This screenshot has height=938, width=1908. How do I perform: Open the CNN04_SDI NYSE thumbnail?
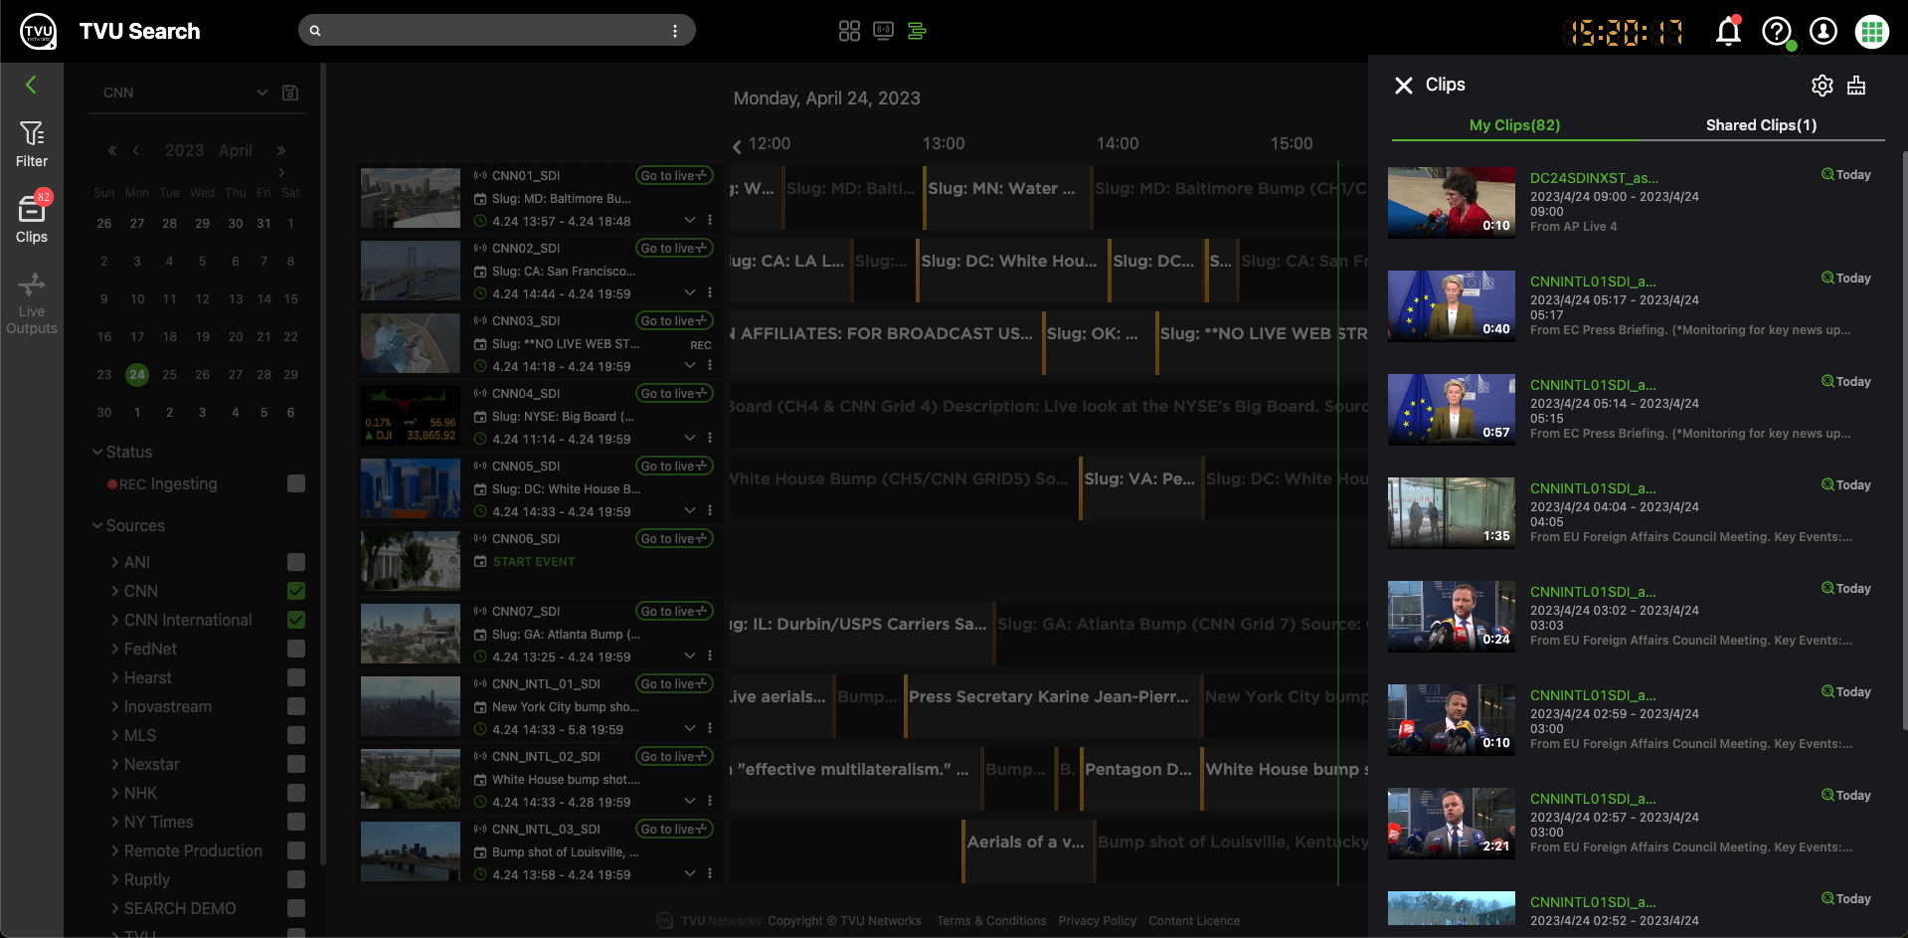point(411,416)
